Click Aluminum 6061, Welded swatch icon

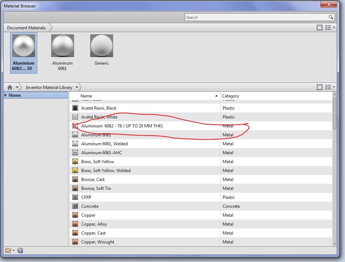point(75,143)
